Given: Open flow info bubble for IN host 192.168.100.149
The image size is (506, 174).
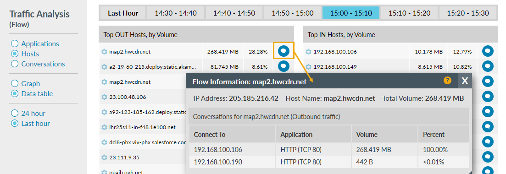Looking at the screenshot, I should pyautogui.click(x=488, y=66).
